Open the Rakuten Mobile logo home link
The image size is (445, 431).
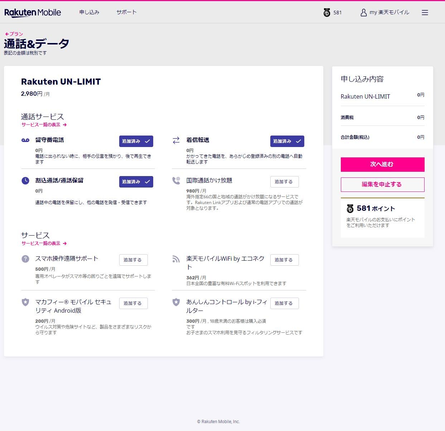[x=33, y=13]
